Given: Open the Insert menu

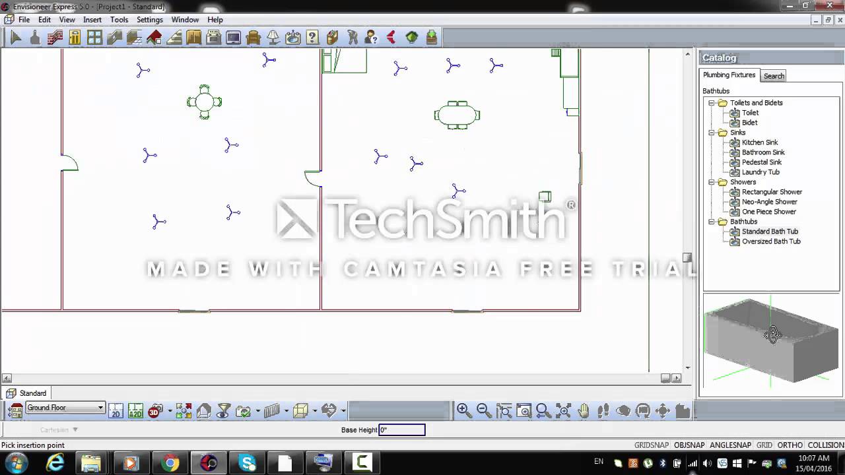Looking at the screenshot, I should (x=92, y=20).
